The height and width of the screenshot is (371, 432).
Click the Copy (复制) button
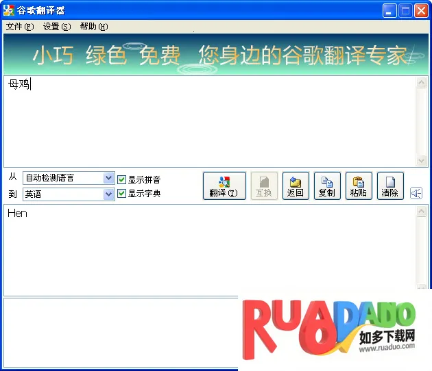point(327,186)
